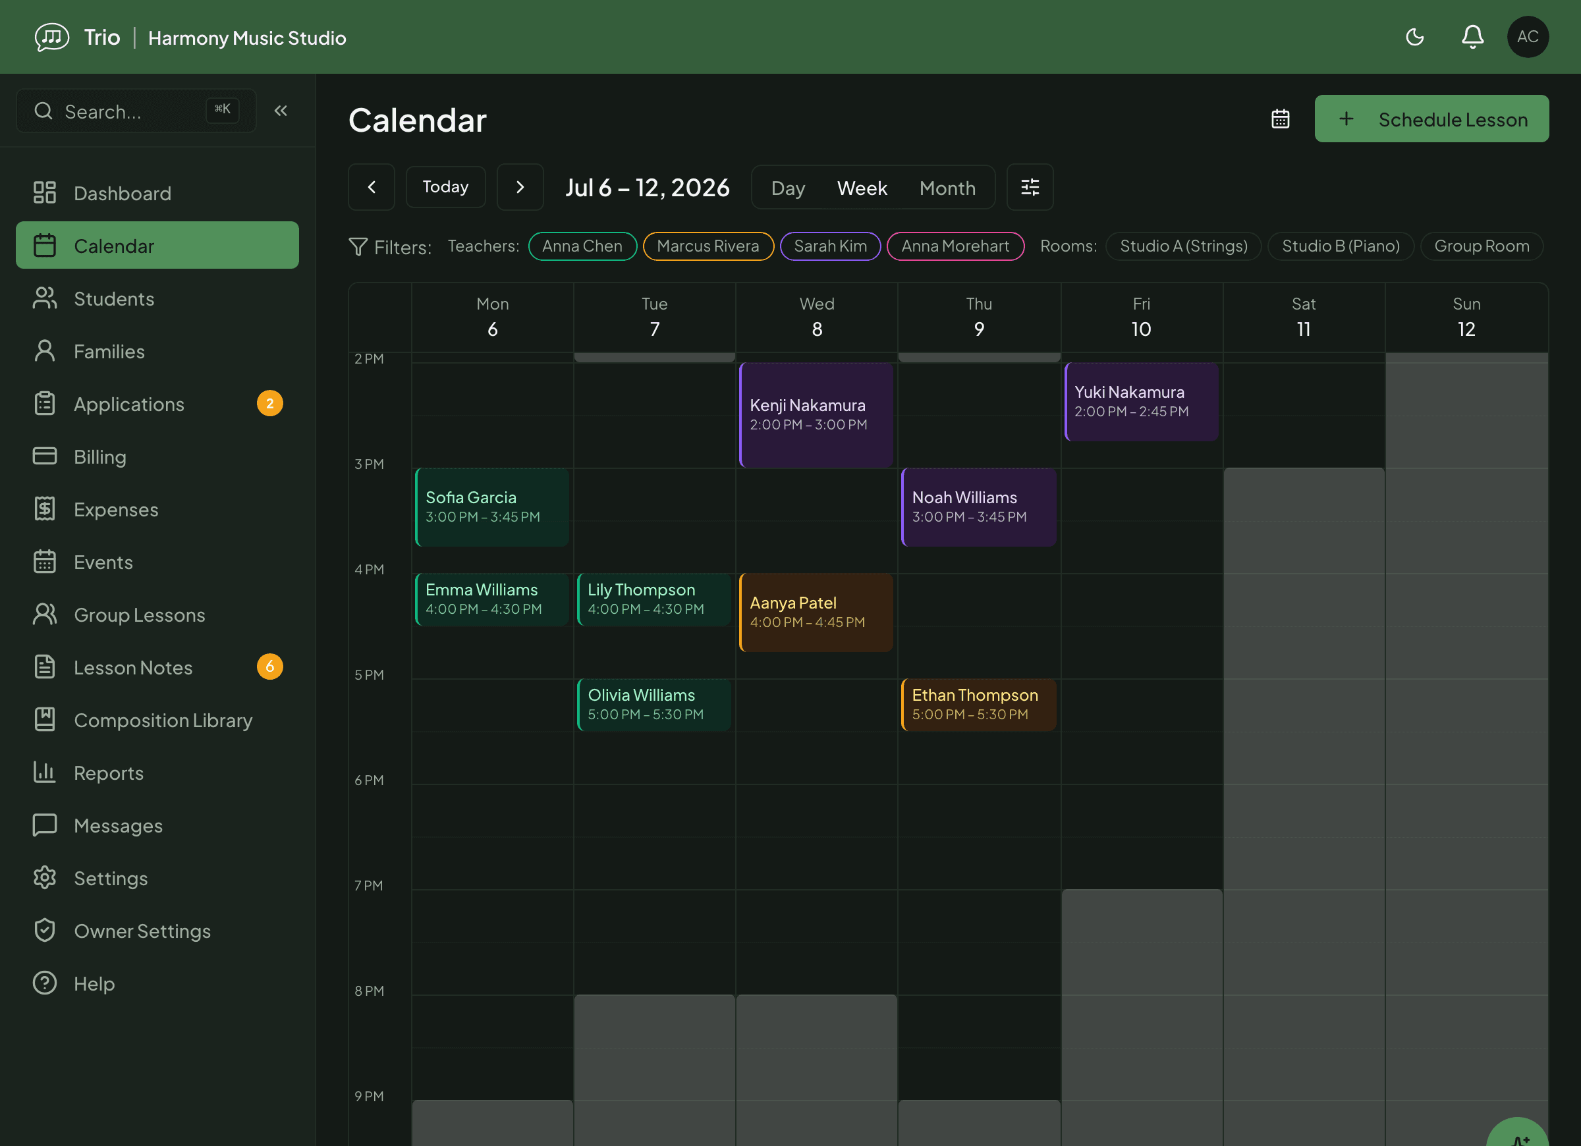Open Owner Settings
1581x1146 pixels.
click(x=157, y=931)
